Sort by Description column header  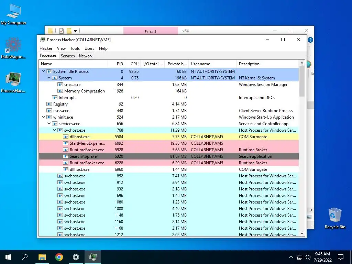pos(267,64)
